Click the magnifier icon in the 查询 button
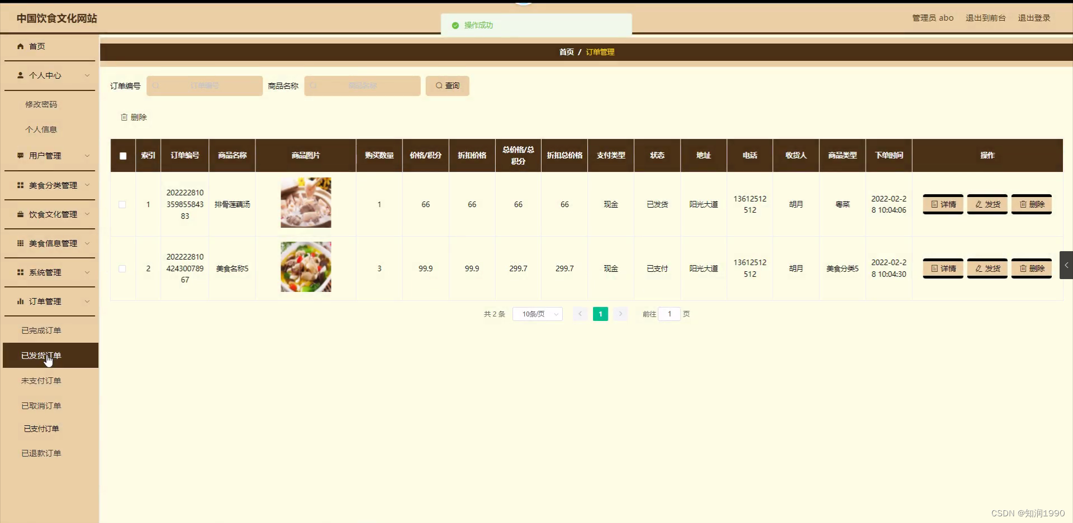1073x523 pixels. tap(439, 85)
